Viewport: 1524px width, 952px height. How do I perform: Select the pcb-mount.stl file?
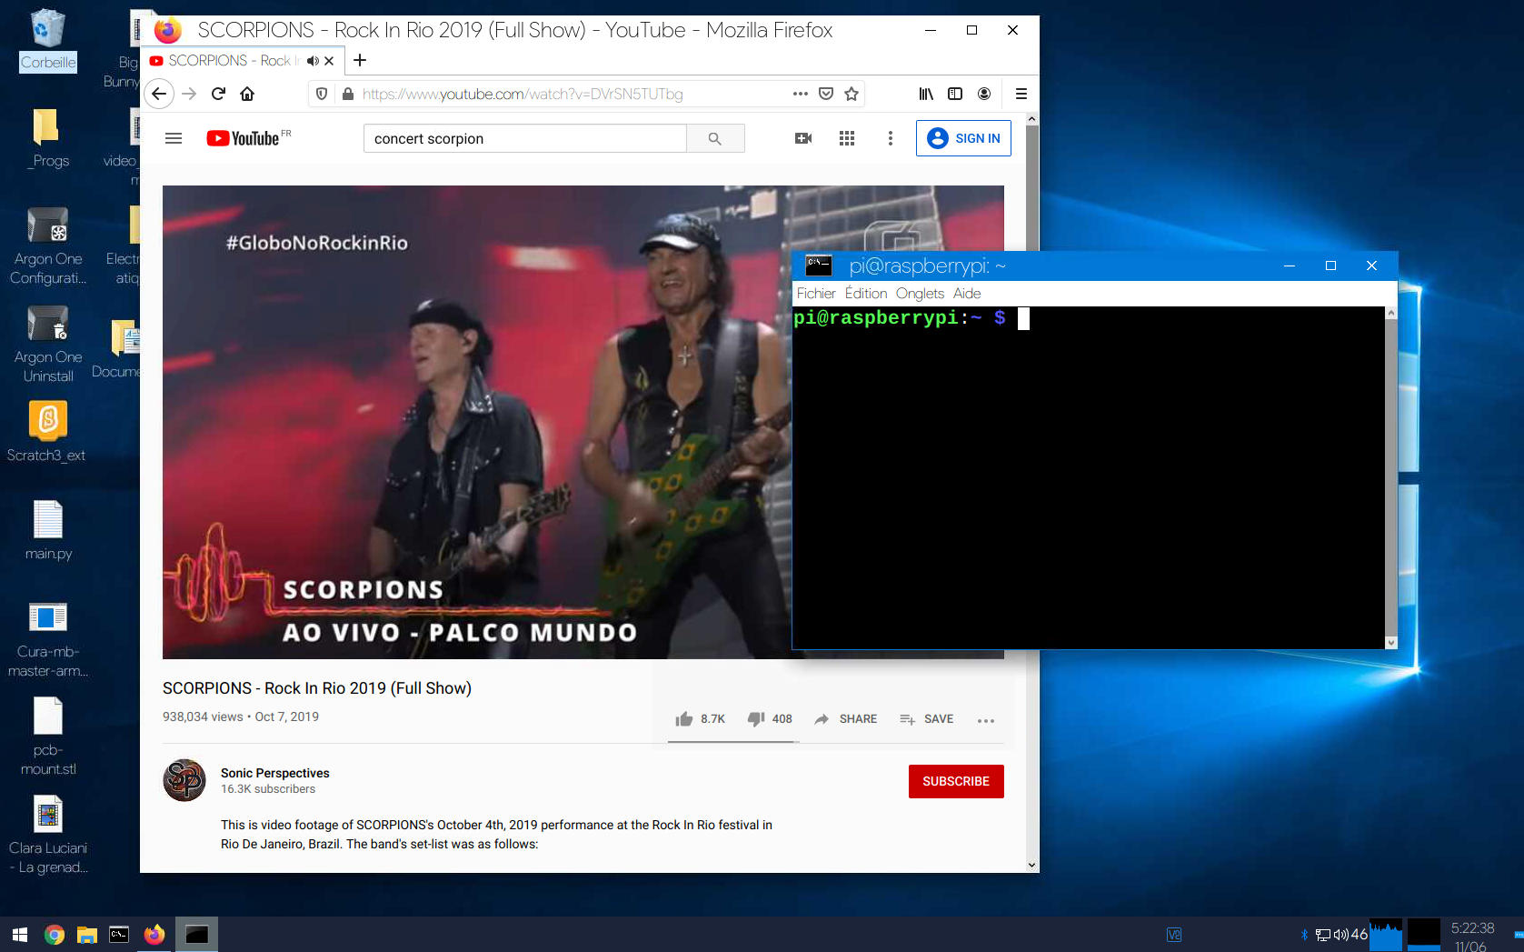48,737
